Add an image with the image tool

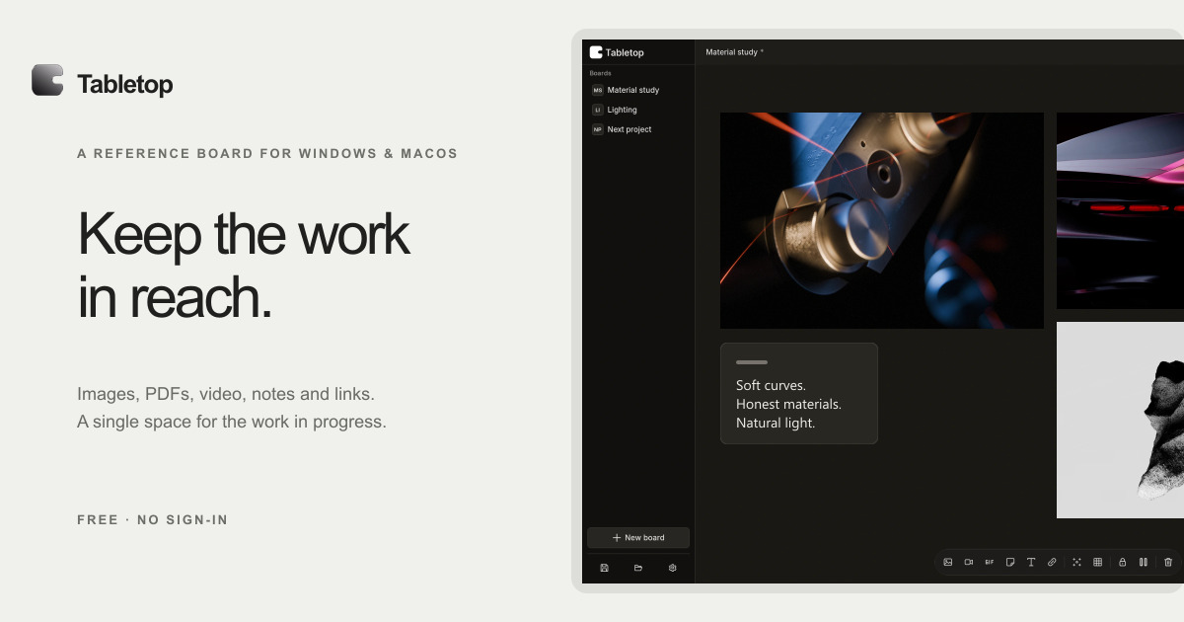947,562
